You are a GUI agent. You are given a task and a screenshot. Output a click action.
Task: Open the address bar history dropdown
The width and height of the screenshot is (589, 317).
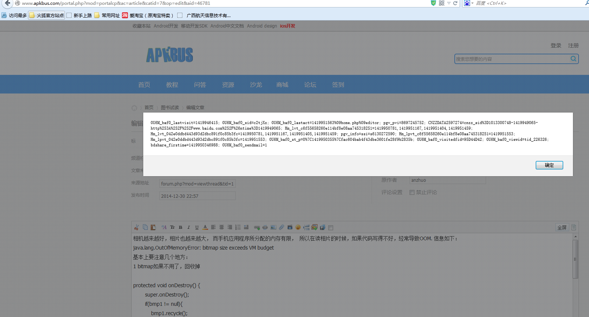coord(449,3)
